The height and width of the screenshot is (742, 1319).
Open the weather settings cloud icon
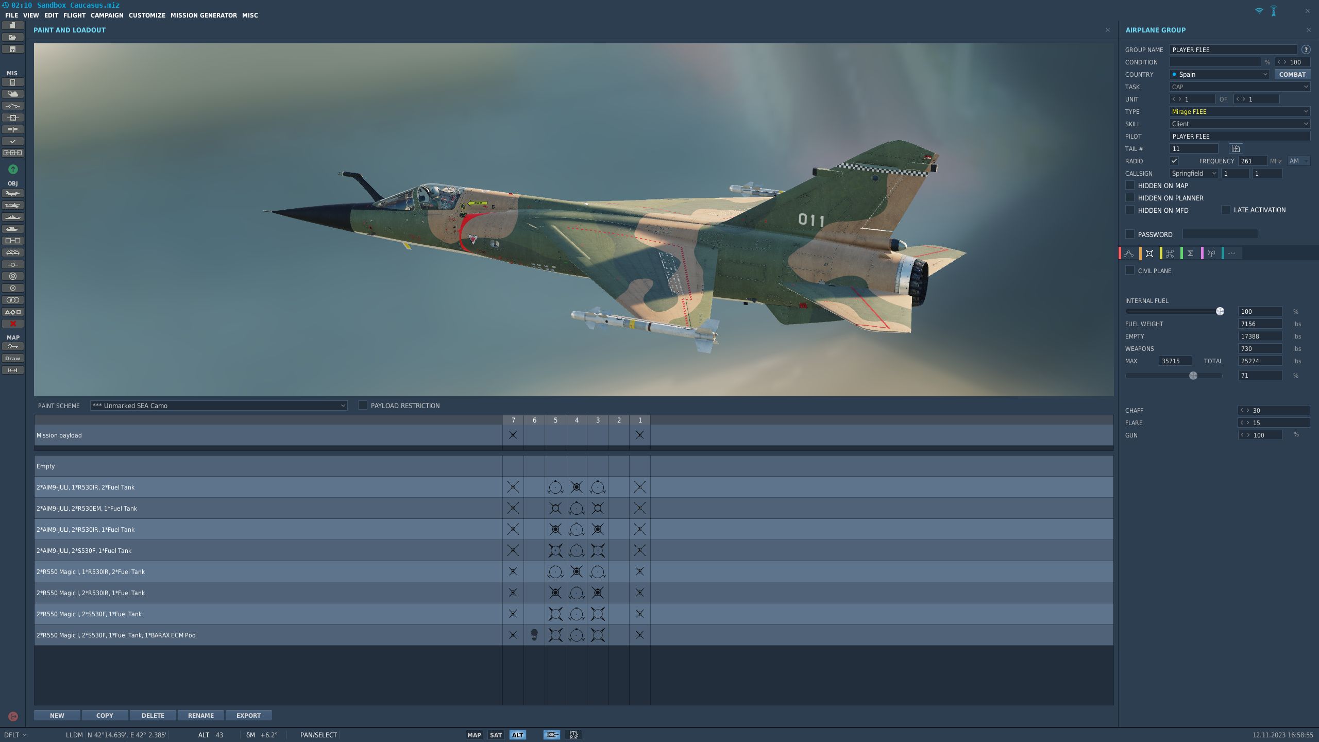click(x=13, y=94)
